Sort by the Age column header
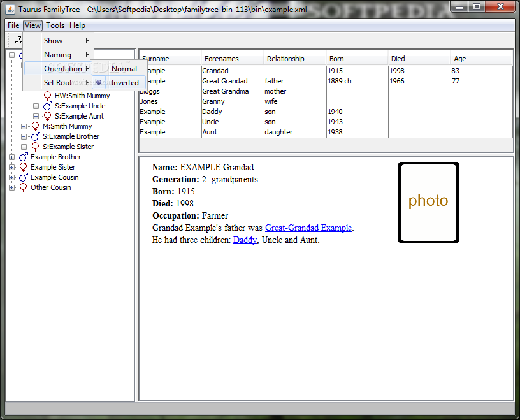The image size is (520, 420). 482,59
